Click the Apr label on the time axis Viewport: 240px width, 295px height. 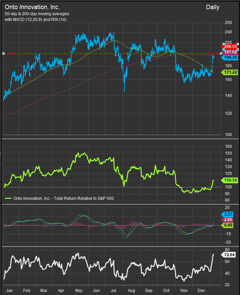point(61,291)
